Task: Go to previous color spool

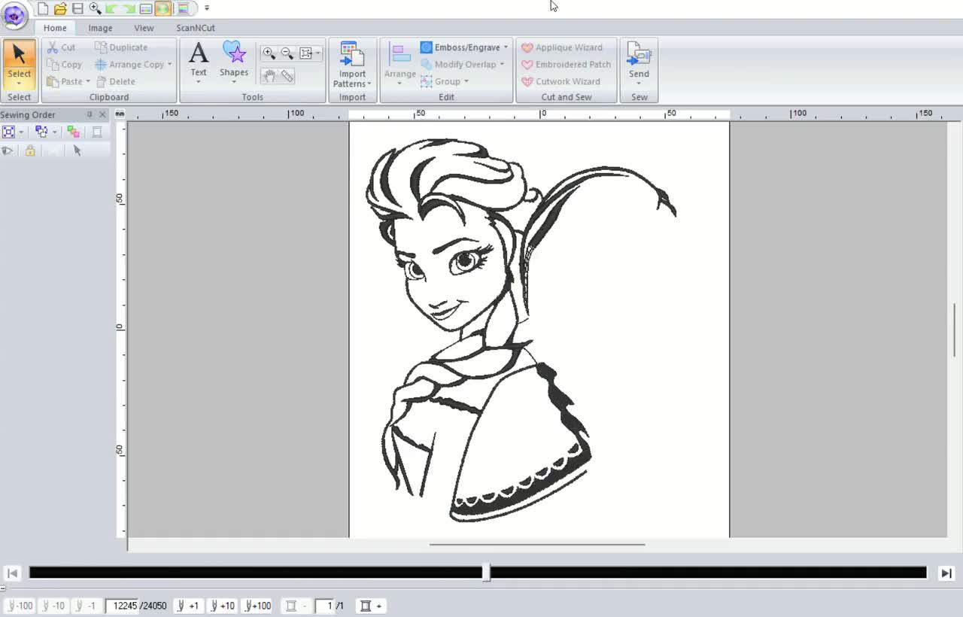Action: point(295,606)
